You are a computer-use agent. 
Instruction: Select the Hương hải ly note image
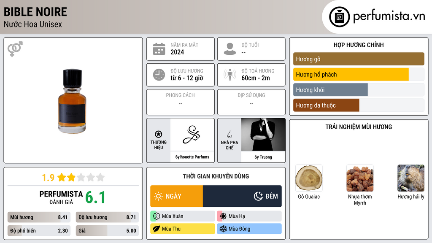(x=411, y=178)
